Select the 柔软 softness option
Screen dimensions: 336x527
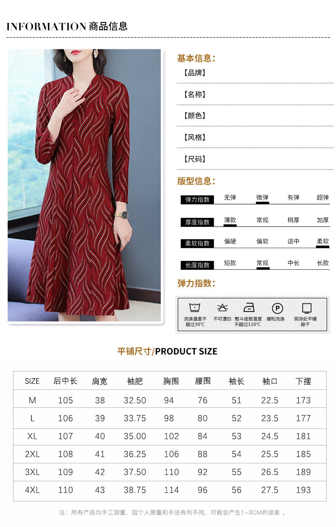tap(323, 241)
